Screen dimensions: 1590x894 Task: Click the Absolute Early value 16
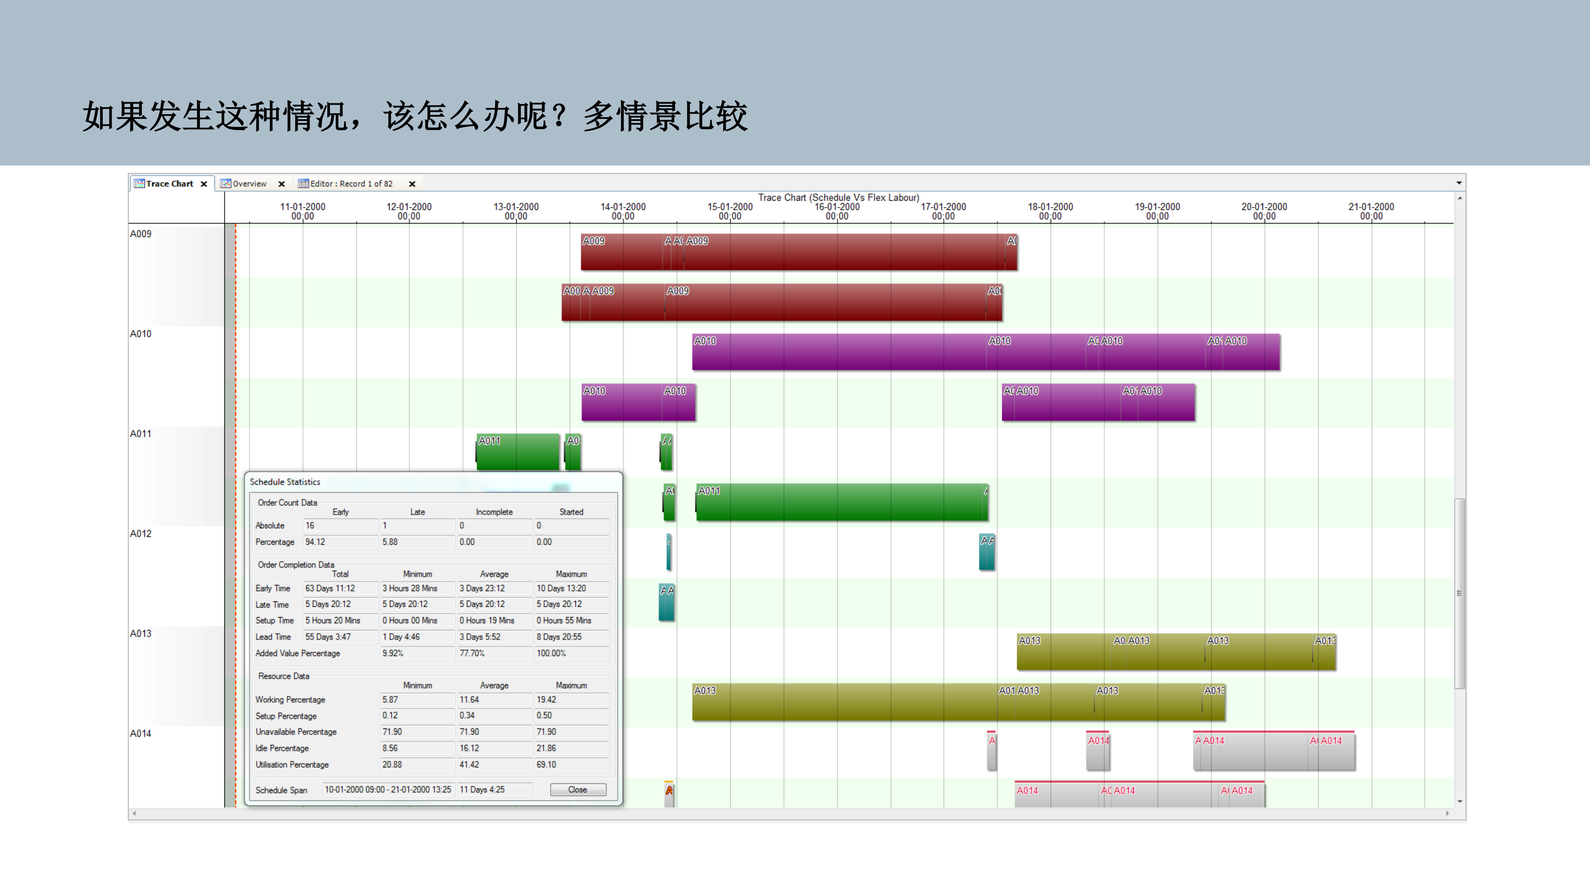(340, 526)
